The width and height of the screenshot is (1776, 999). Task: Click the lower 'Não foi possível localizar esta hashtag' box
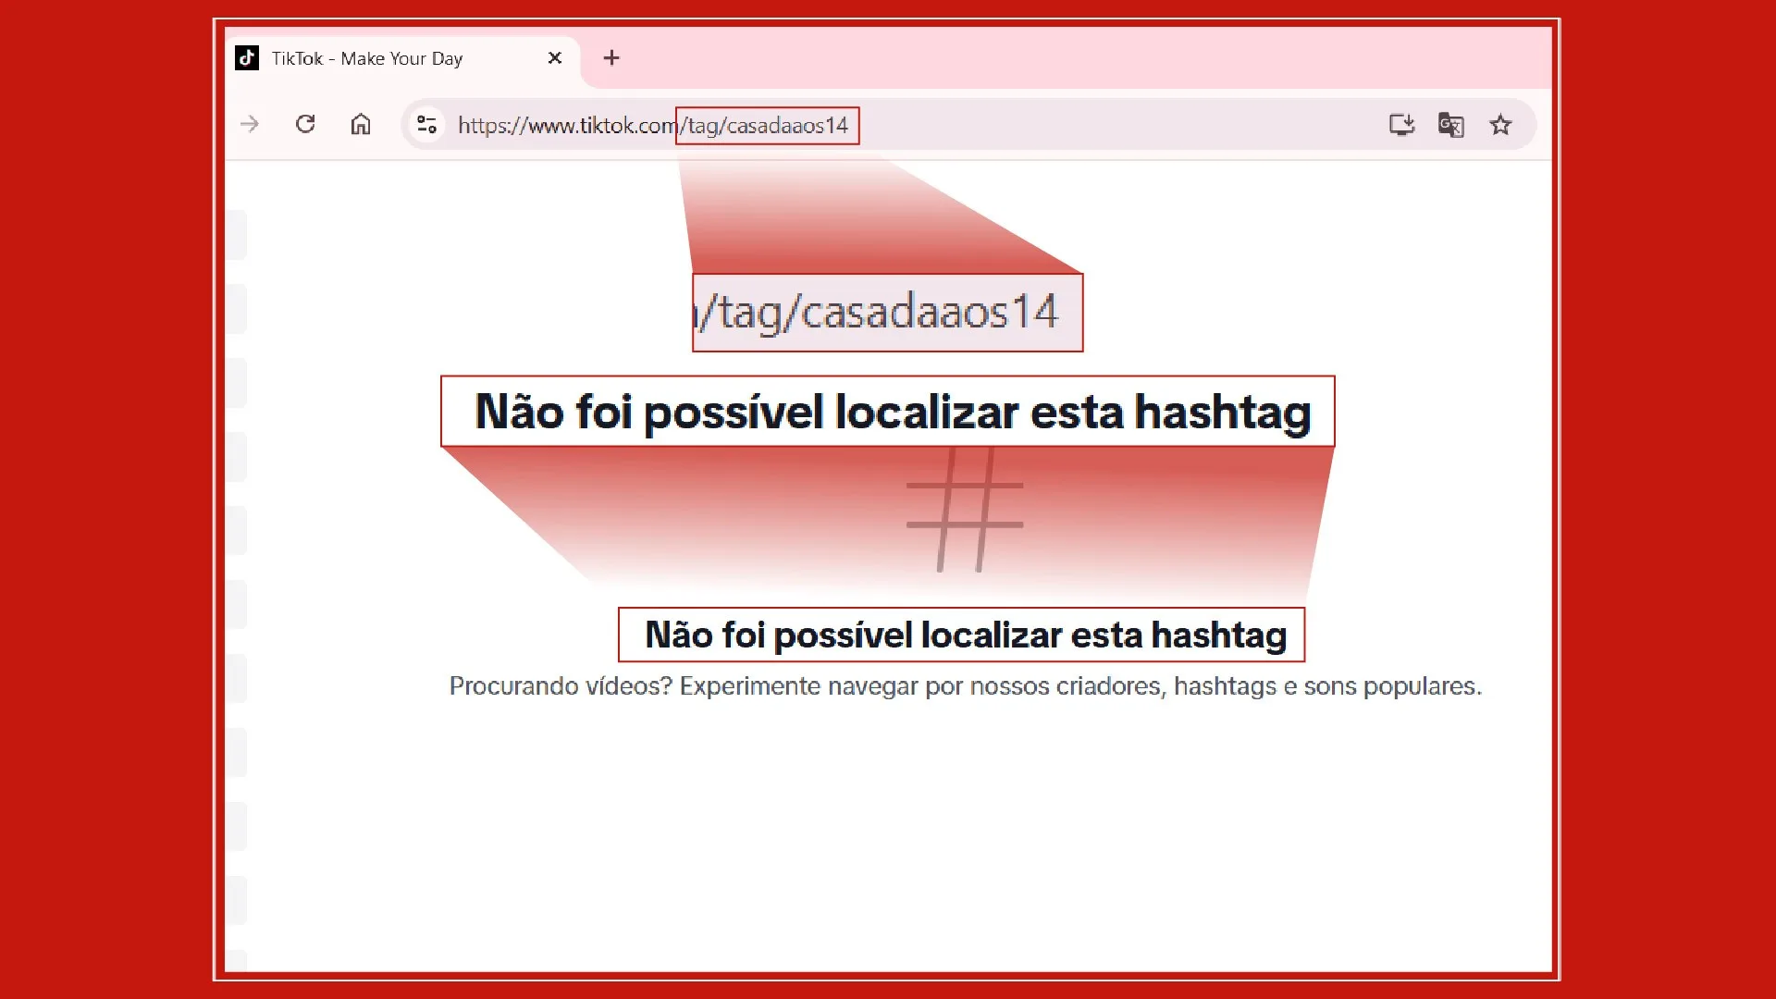click(x=962, y=635)
